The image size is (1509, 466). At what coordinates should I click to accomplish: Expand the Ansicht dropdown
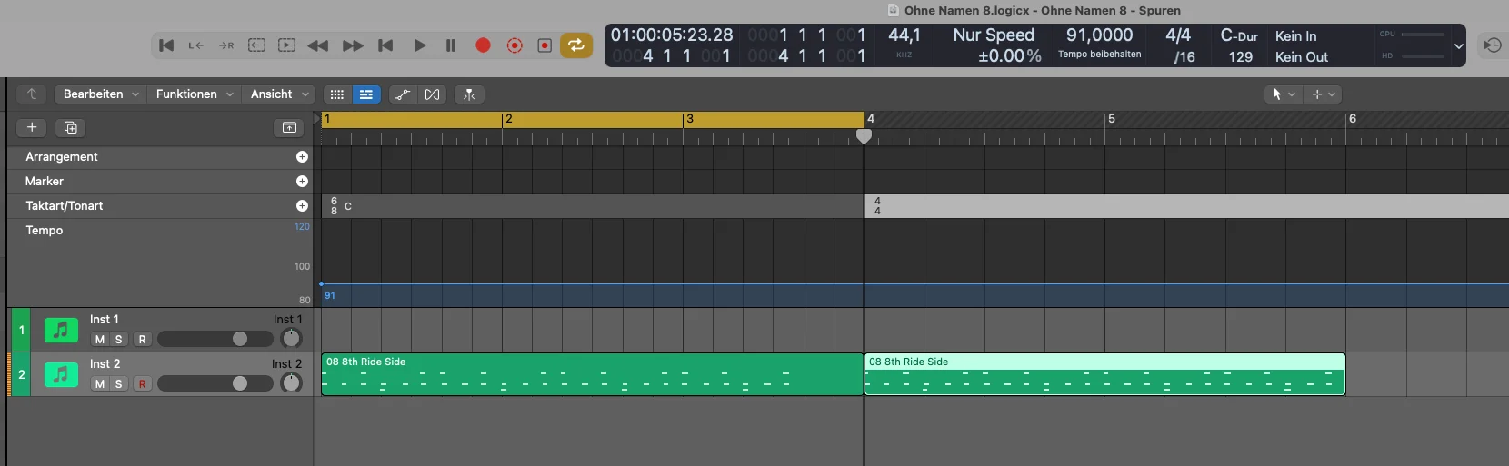pos(279,94)
